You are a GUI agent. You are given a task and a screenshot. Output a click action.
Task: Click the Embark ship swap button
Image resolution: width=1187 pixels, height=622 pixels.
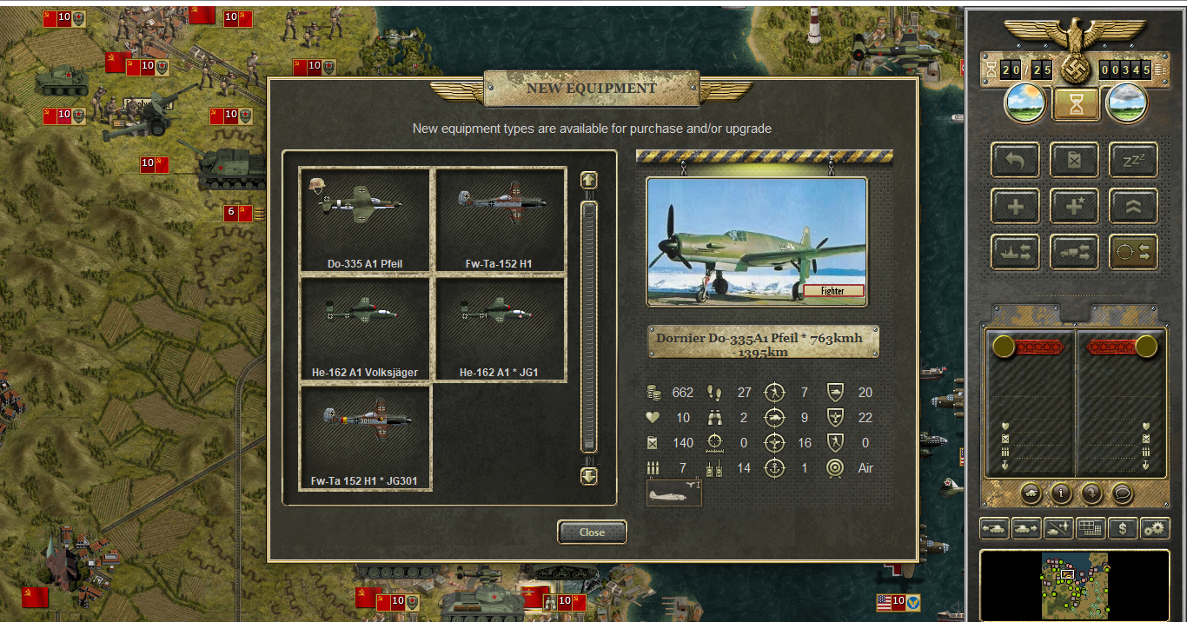coord(1015,252)
